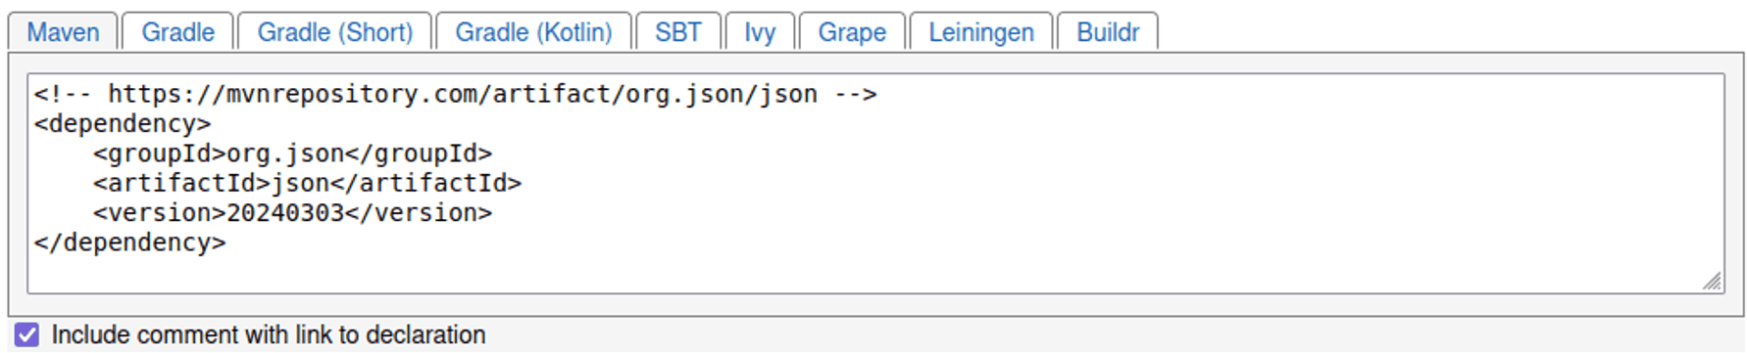Image resolution: width=1747 pixels, height=353 pixels.
Task: Click the mvnrepository.com comment URL line
Action: [x=455, y=94]
